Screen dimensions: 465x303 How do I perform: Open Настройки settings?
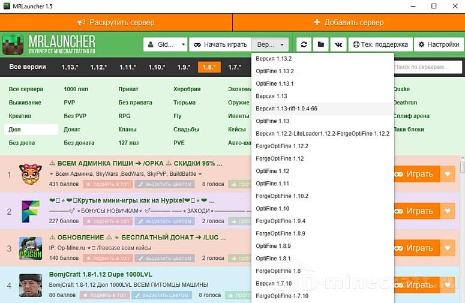[439, 44]
